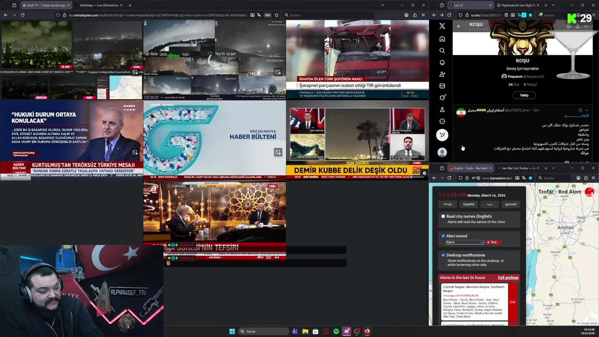Bookmark star in Tzofar browser toolbar
Viewport: 599px width, 337px height.
[x=530, y=178]
